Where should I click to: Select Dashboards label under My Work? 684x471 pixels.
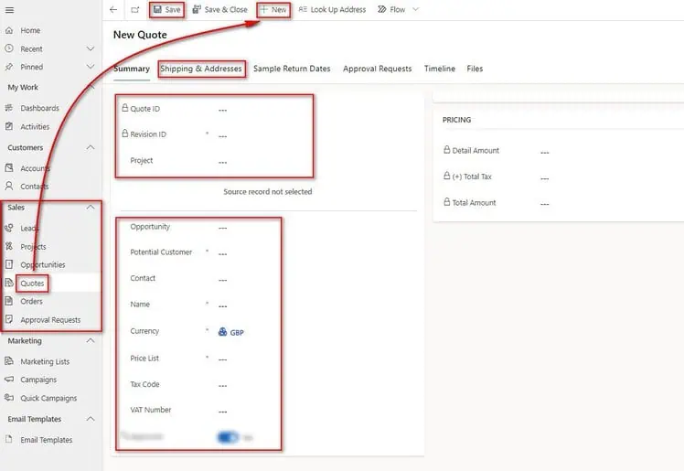[x=39, y=108]
